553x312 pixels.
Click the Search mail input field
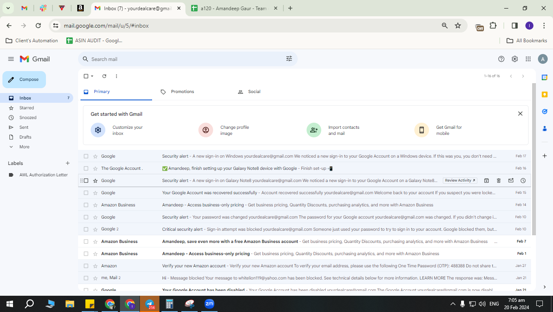click(187, 59)
